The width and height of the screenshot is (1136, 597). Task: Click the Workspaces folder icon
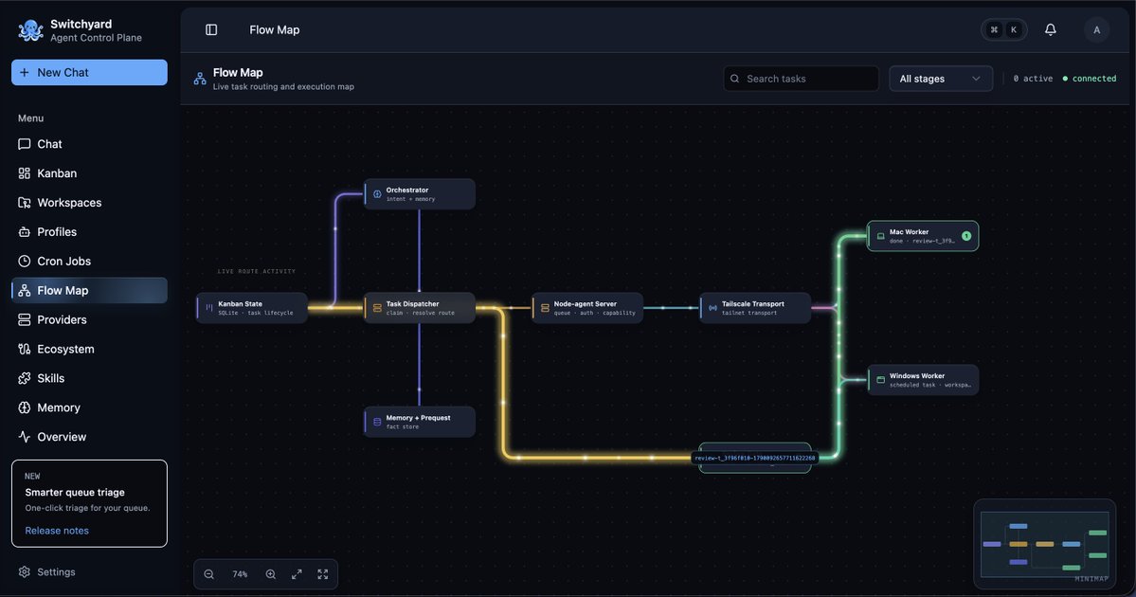(x=24, y=203)
